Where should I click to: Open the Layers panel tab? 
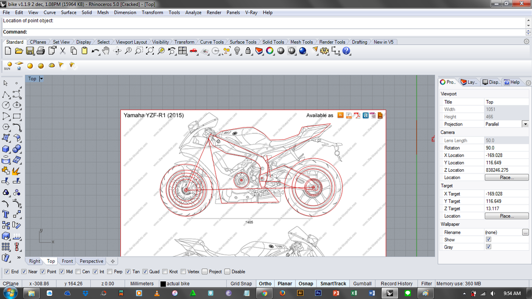pos(469,82)
